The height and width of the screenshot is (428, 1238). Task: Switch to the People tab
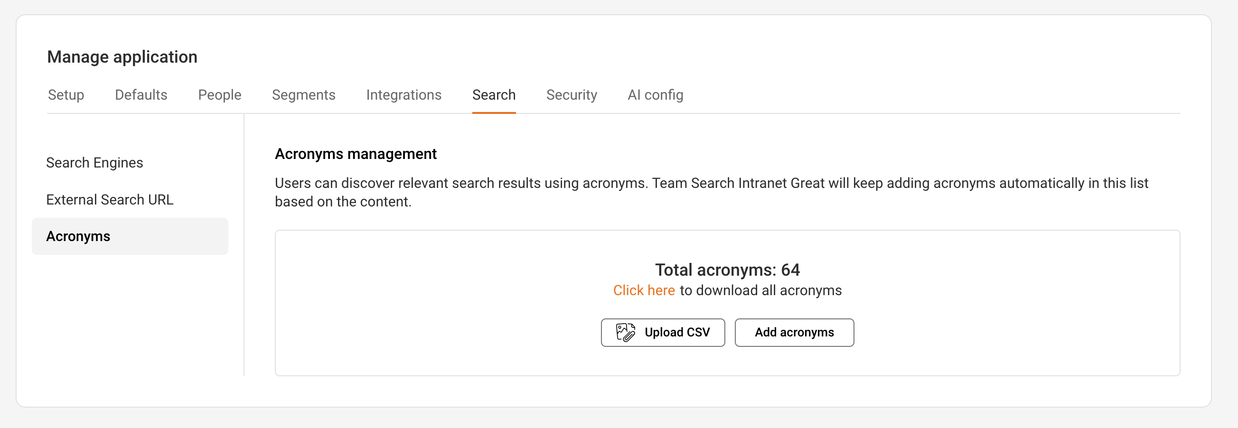219,94
